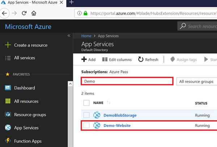Check the Demo-Website row checkbox
217x147 pixels.
[86, 126]
